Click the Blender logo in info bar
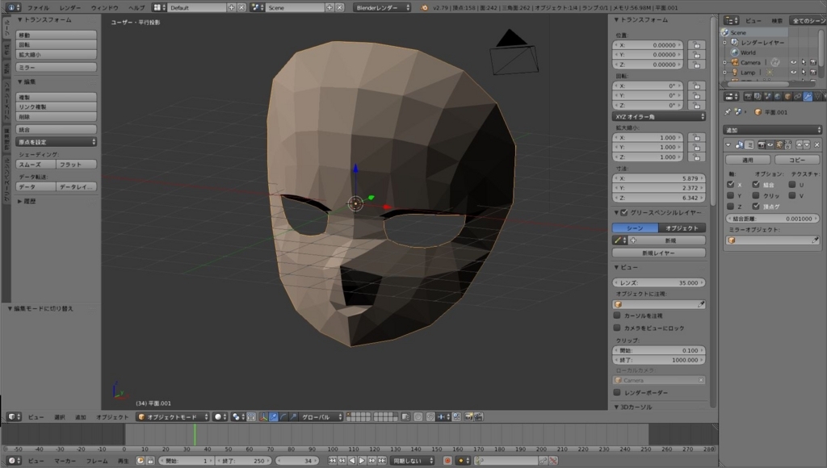Image resolution: width=827 pixels, height=468 pixels. (425, 7)
